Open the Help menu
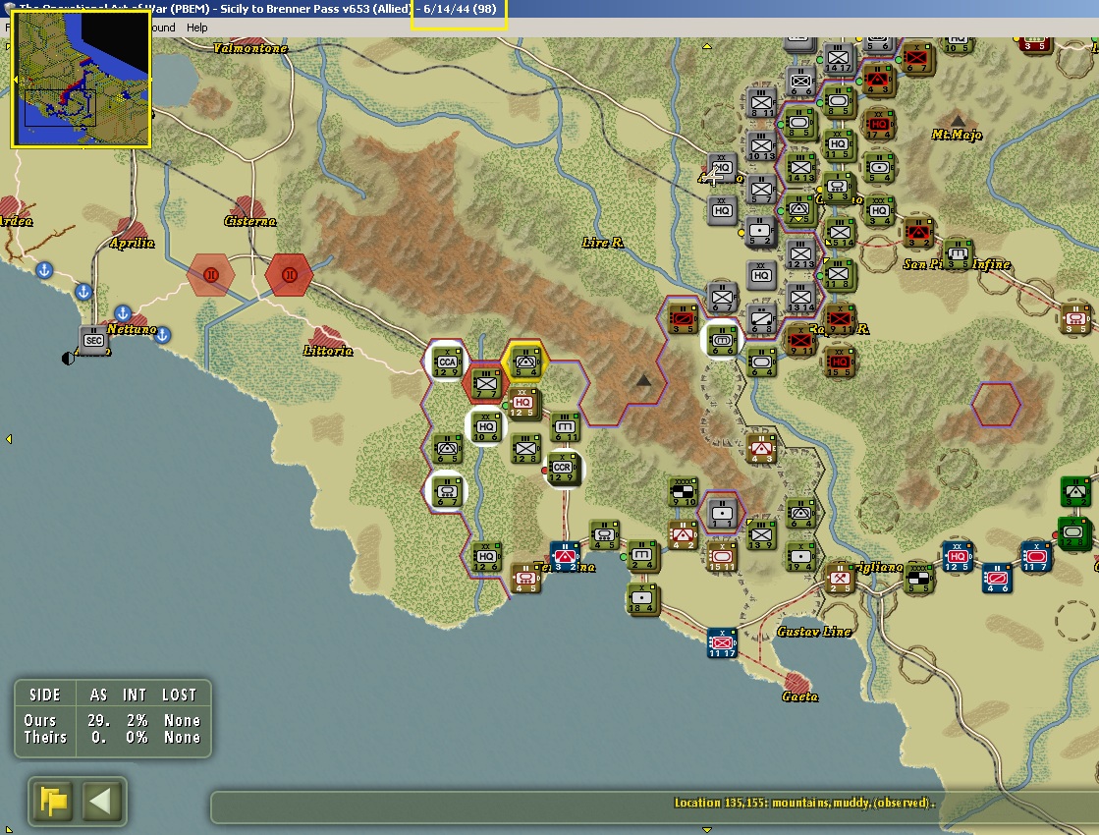Image resolution: width=1099 pixels, height=835 pixels. tap(197, 28)
